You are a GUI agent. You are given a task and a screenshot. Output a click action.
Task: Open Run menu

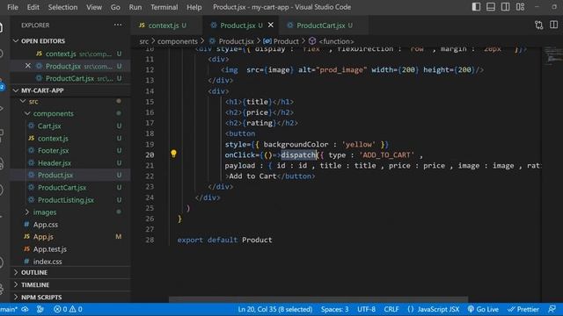click(x=135, y=7)
